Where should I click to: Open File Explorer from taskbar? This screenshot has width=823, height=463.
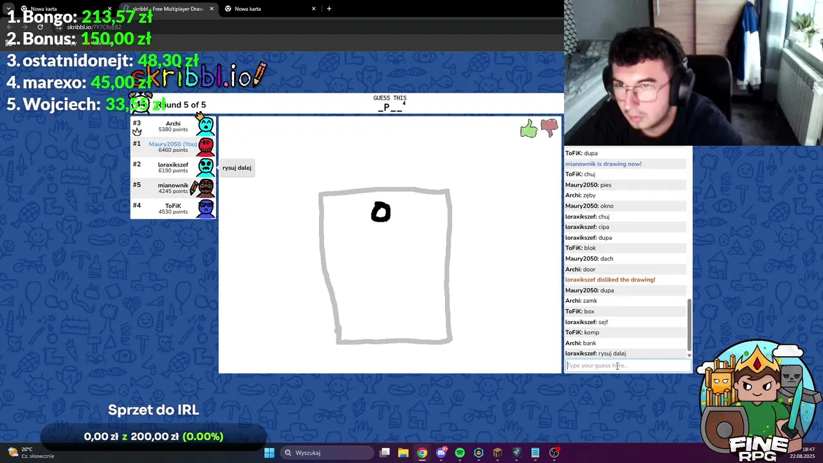pos(403,453)
